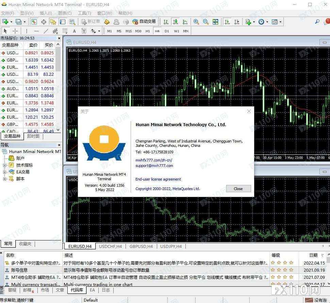Open the MetaEditor yellow book icon
Image resolution: width=330 pixels, height=303 pixels.
(107, 22)
